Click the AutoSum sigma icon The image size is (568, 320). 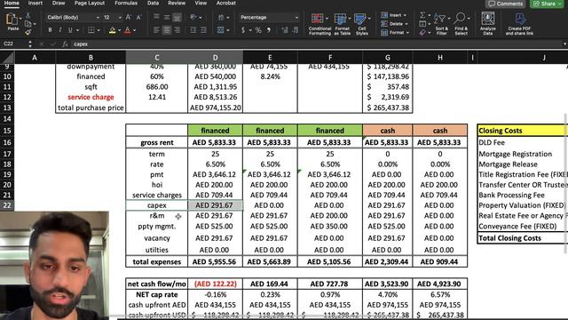[x=422, y=15]
